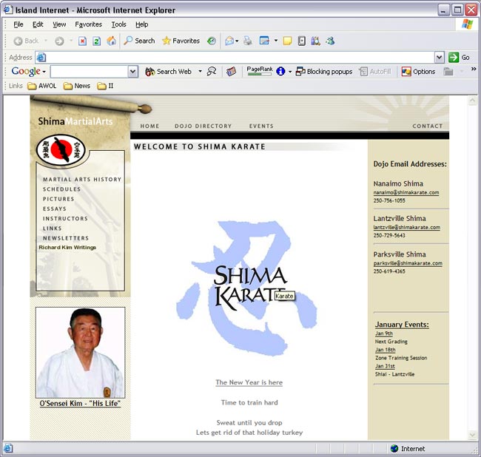Open the Search Web dropdown arrow
This screenshot has height=457, width=481.
(x=200, y=72)
